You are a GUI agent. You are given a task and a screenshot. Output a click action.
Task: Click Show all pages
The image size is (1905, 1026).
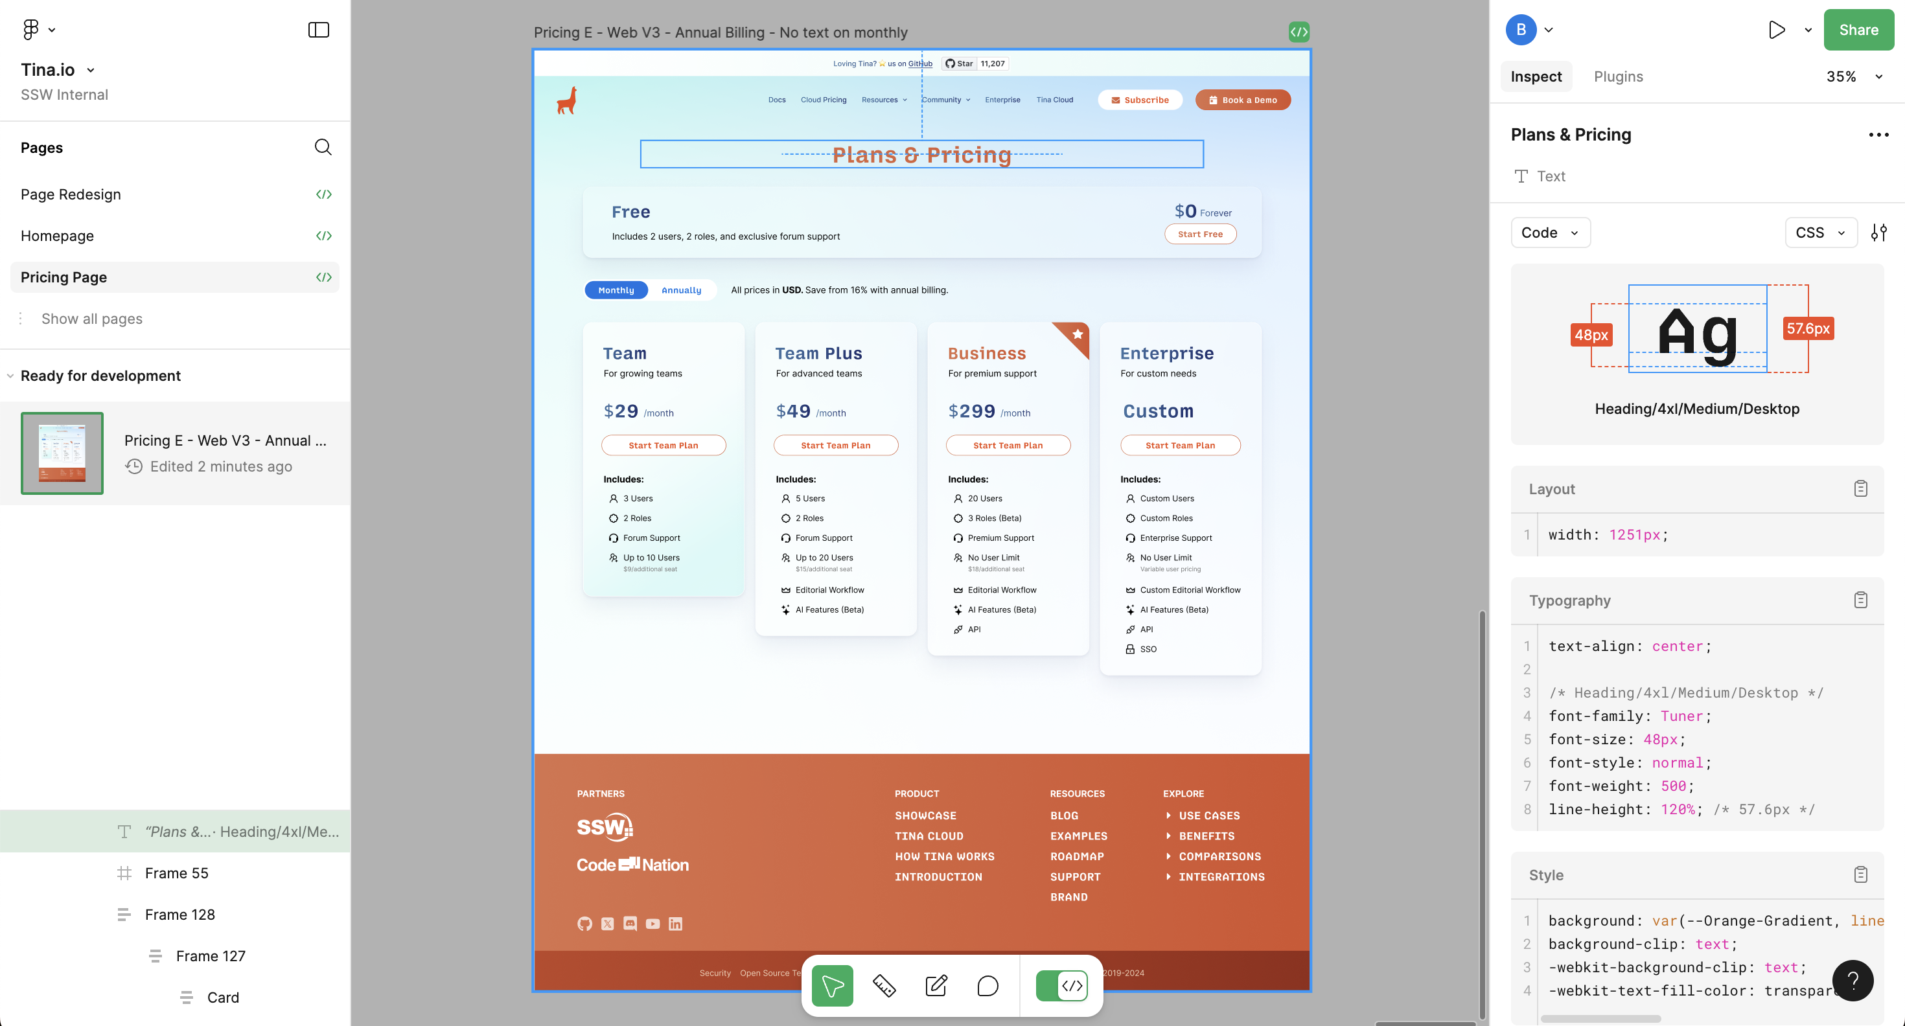pos(92,319)
